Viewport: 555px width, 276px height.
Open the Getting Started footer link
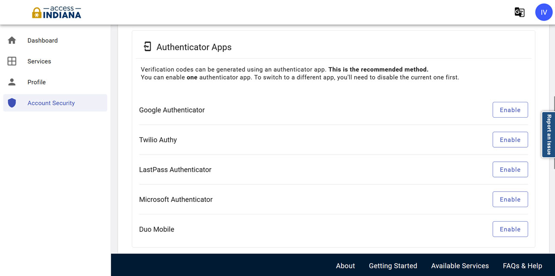[393, 266]
